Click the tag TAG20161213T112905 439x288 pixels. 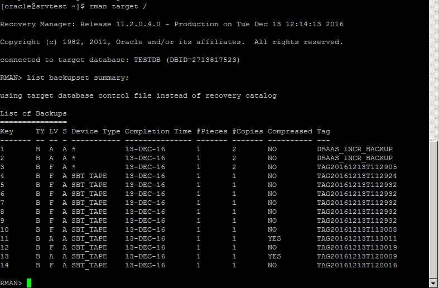click(x=357, y=167)
